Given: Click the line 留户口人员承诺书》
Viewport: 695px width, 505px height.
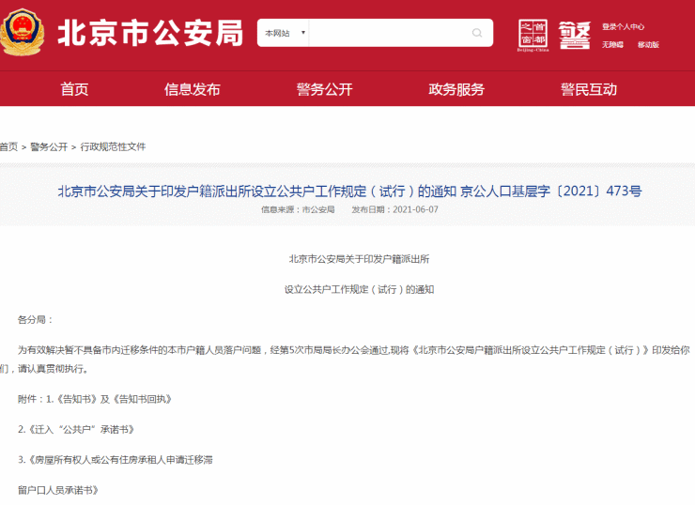Looking at the screenshot, I should click(x=57, y=490).
